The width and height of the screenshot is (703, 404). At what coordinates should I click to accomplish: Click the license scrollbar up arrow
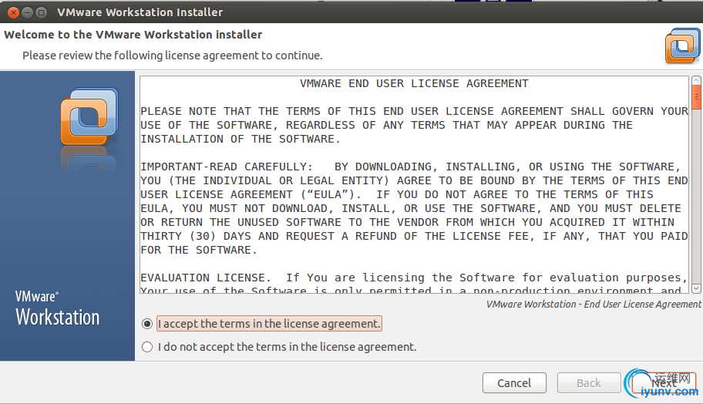pos(696,81)
